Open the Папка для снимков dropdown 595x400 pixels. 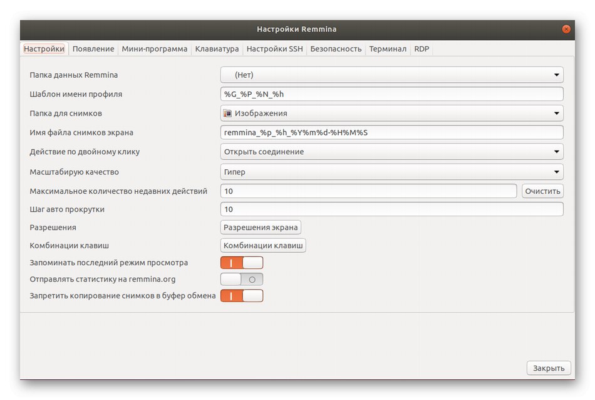click(391, 113)
